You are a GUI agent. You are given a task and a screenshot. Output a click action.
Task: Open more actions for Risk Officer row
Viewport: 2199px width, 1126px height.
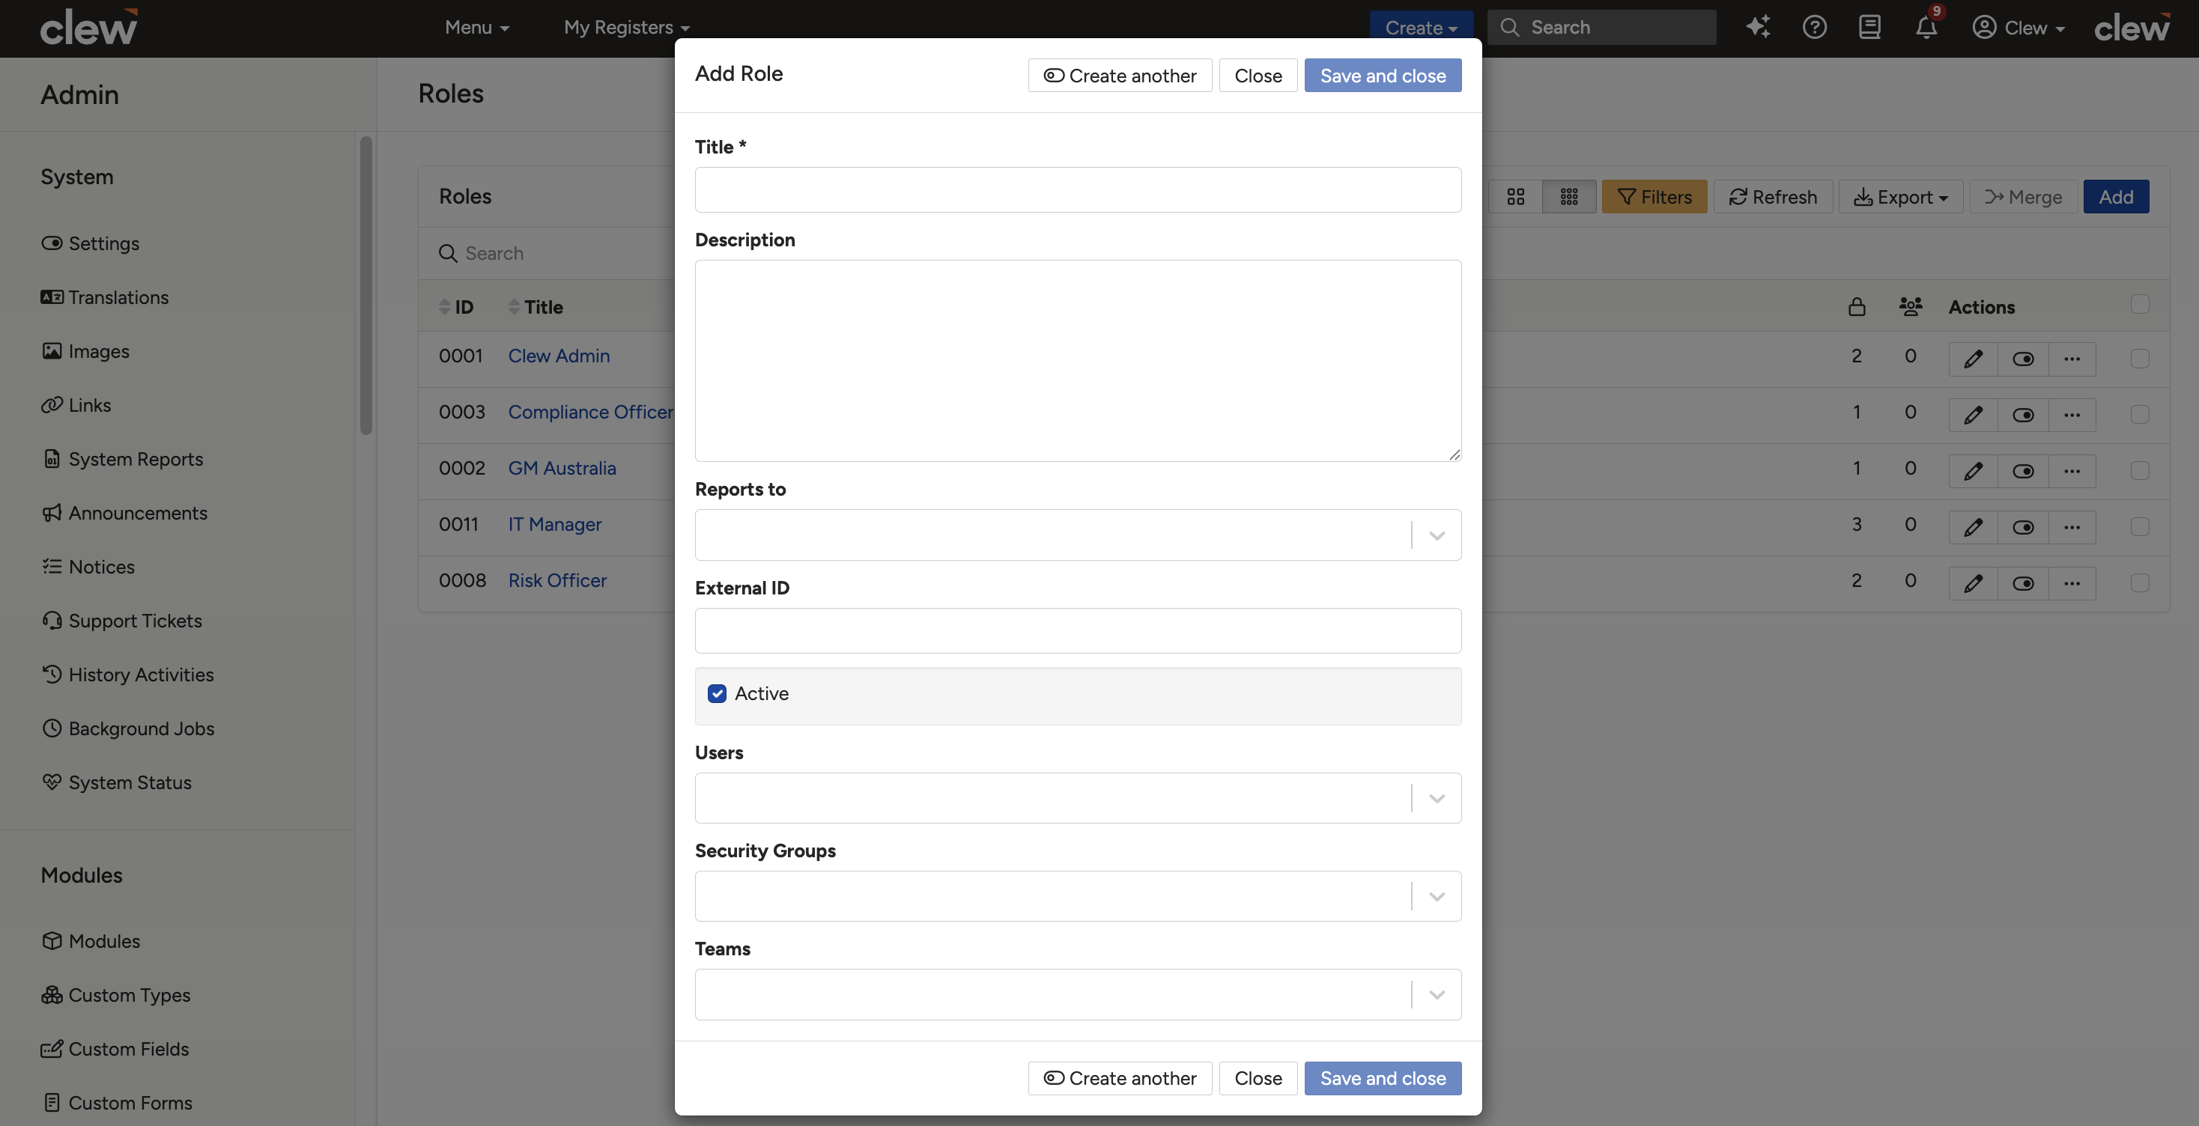(2072, 583)
